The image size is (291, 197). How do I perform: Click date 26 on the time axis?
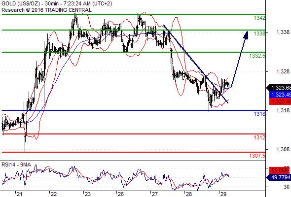(121, 194)
